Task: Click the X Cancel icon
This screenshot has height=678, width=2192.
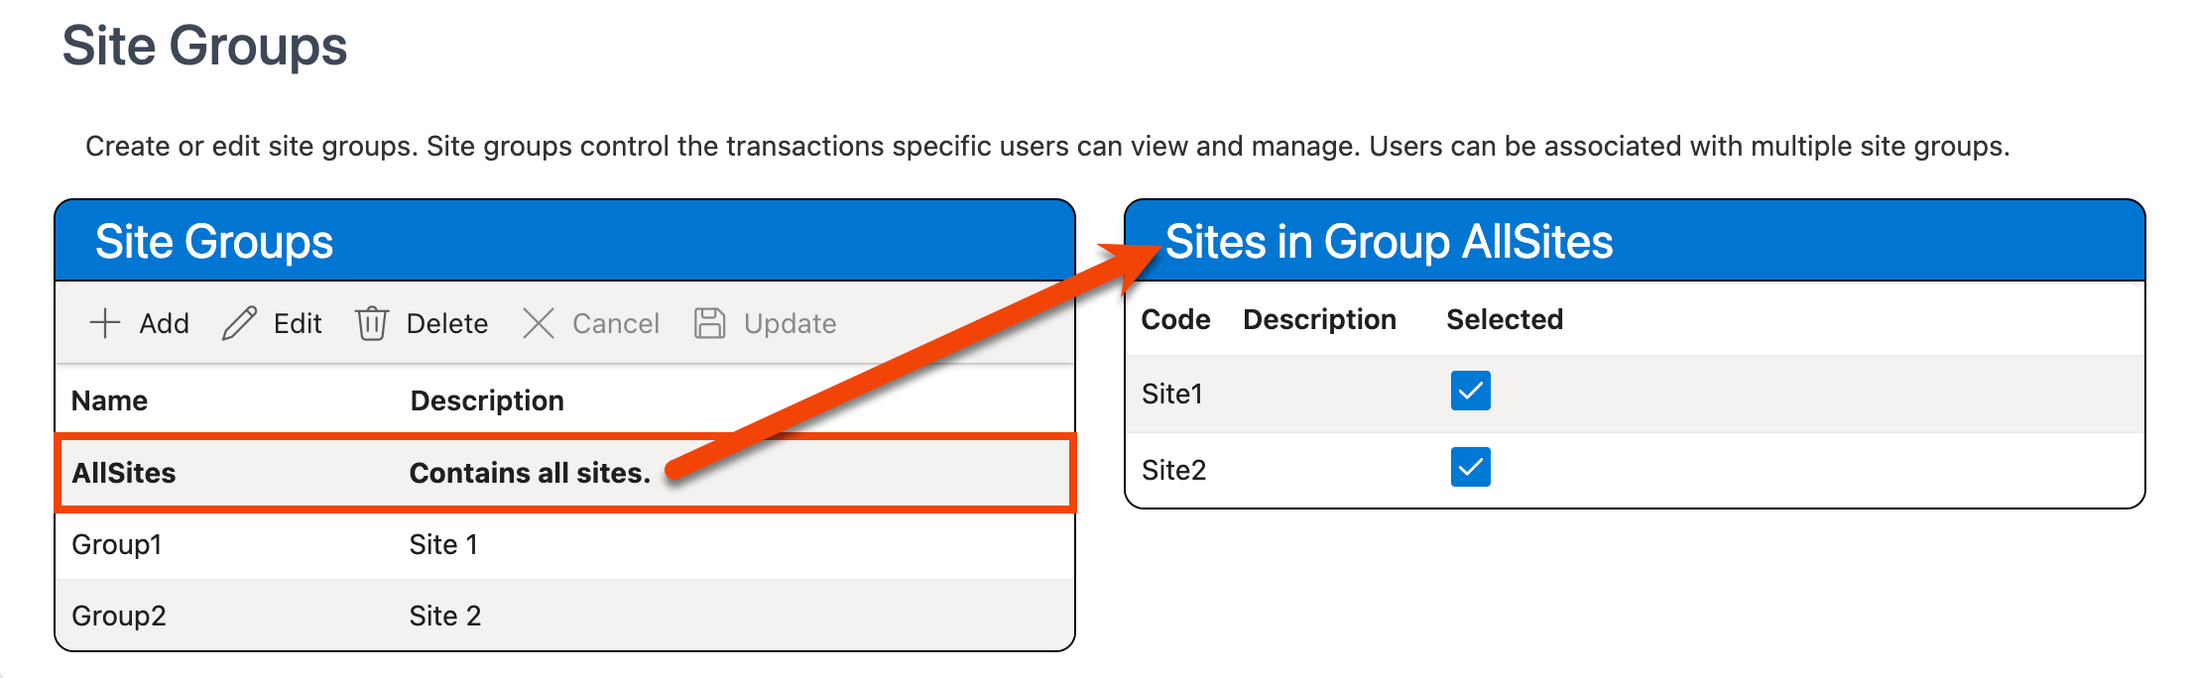Action: [539, 323]
